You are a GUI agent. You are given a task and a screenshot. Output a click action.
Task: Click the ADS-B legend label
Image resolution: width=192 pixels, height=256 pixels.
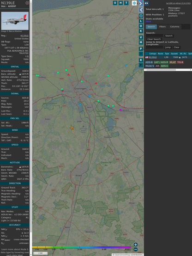click(x=149, y=62)
